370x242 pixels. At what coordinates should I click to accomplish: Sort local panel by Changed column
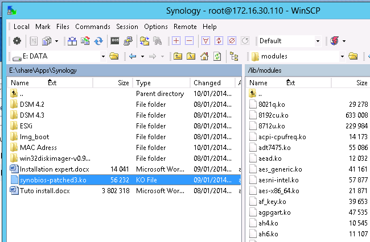(213, 83)
